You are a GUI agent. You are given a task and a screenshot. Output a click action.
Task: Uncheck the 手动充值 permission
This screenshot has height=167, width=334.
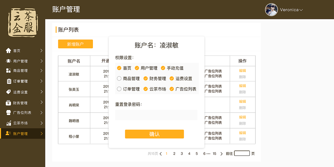tap(163, 68)
